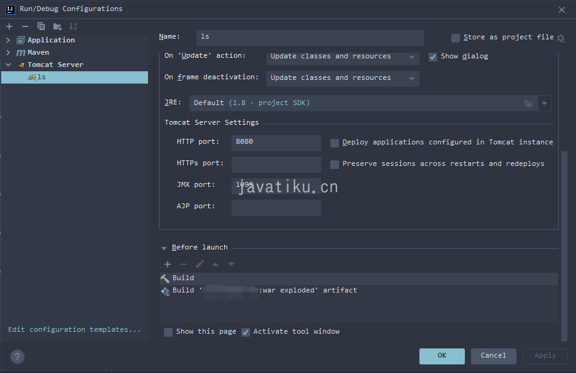Image resolution: width=576 pixels, height=373 pixels.
Task: Cancel the configuration dialog
Action: (x=493, y=356)
